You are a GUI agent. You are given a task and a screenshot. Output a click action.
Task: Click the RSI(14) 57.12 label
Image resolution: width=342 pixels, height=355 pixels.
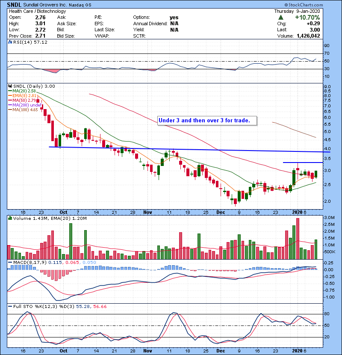click(x=30, y=42)
